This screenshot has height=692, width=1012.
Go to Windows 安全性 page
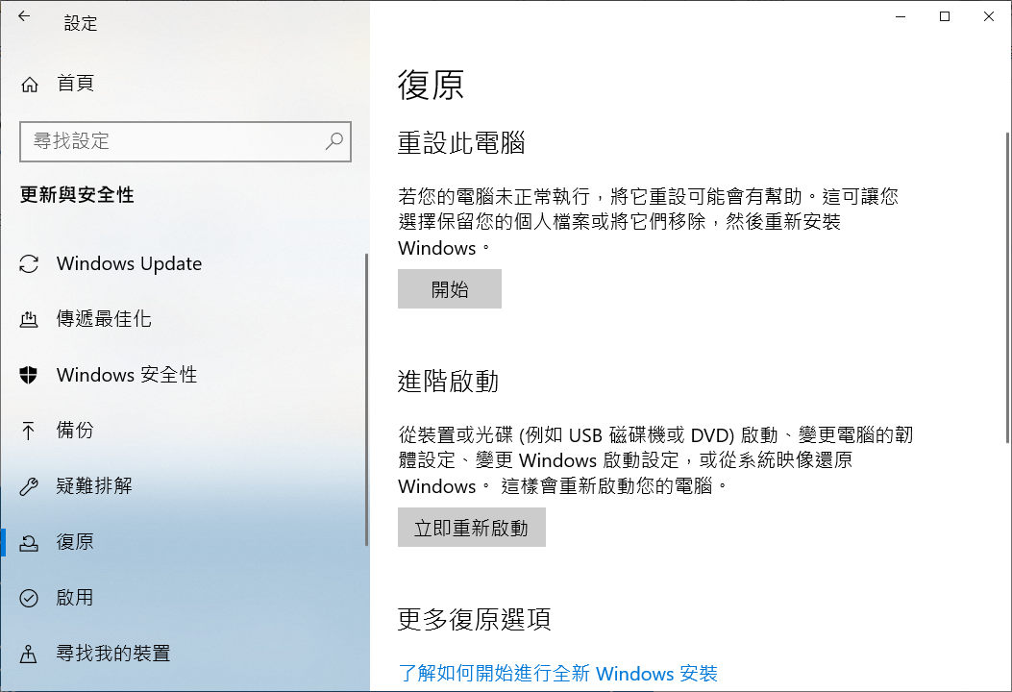pyautogui.click(x=127, y=375)
